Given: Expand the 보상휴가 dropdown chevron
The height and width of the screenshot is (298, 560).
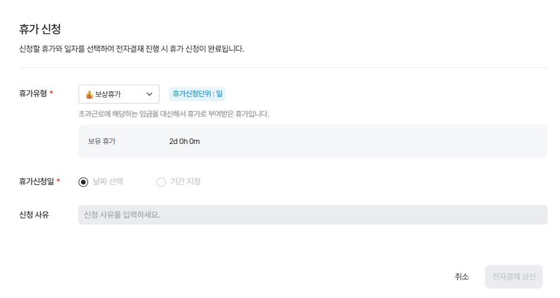Looking at the screenshot, I should (149, 95).
